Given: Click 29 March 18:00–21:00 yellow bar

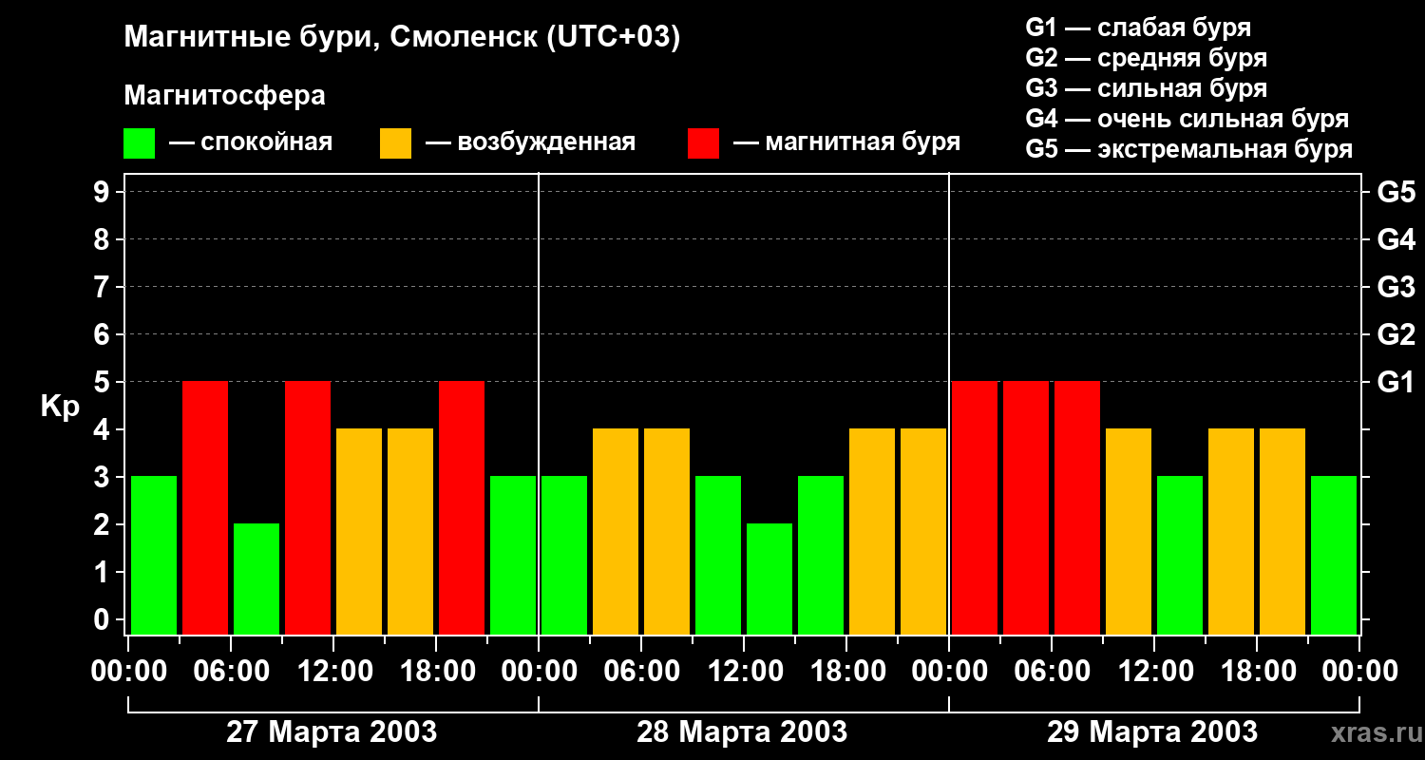Looking at the screenshot, I should click(x=1282, y=531).
